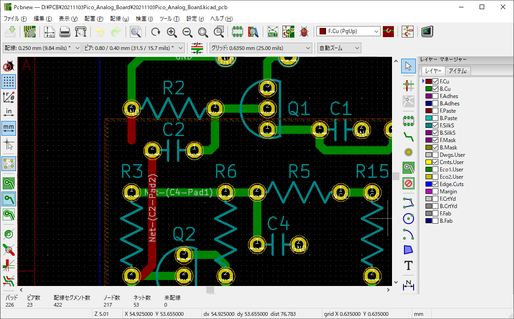Image resolution: width=514 pixels, height=319 pixels.
Task: Disable the Edge.Cuts layer checkbox
Action: (x=436, y=184)
